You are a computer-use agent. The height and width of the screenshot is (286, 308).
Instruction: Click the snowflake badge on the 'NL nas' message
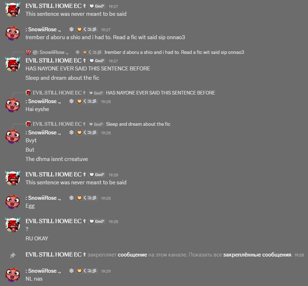click(x=71, y=271)
